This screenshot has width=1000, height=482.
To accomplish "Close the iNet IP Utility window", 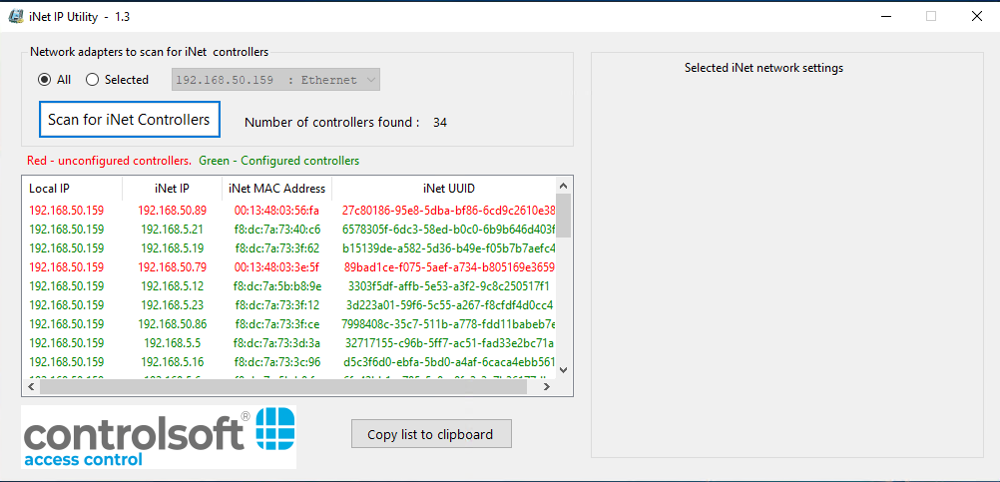I will pyautogui.click(x=976, y=17).
